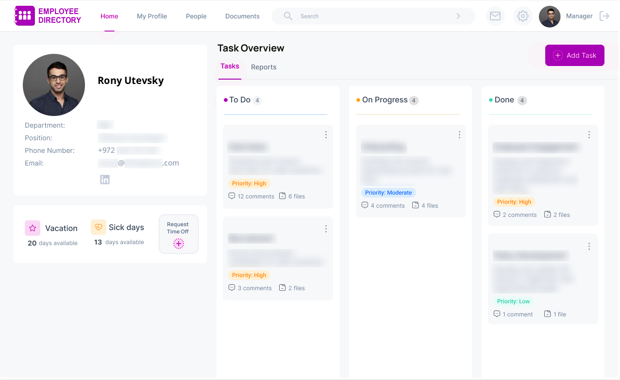Viewport: 620px width, 380px height.
Task: Open the kebab menu on first To Do task
Action: pos(326,134)
